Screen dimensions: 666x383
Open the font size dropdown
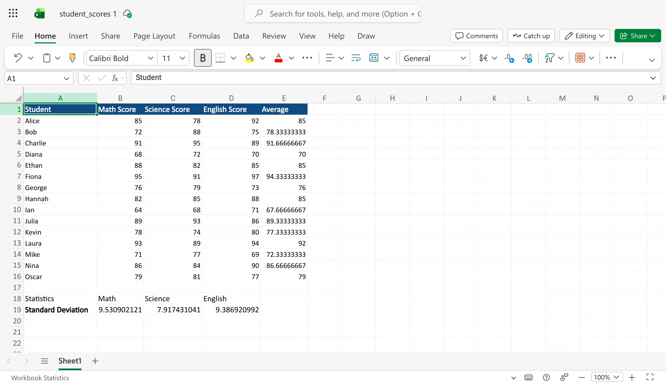[182, 58]
